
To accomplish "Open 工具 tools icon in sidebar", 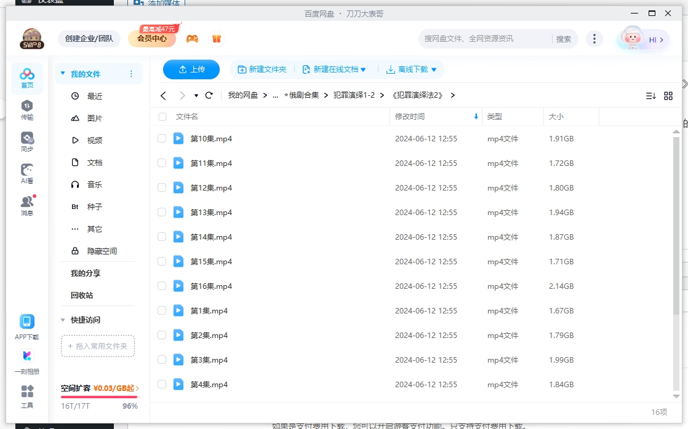I will click(x=27, y=396).
